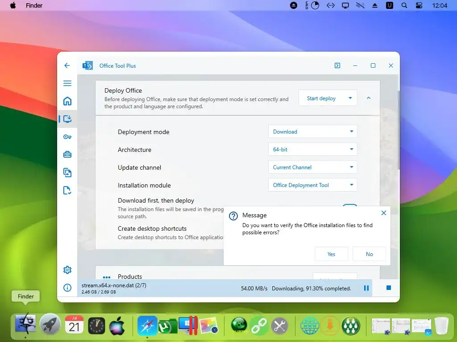Open Spotlight search in menu bar

click(404, 5)
